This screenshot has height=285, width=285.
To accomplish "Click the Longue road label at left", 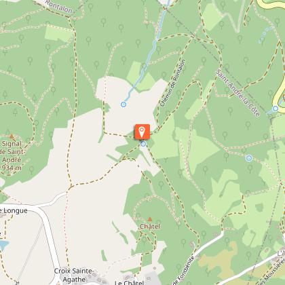I will coord(14,210).
